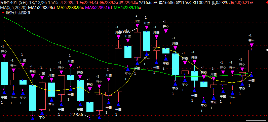Click the blue 平空 triangle below the rightmost candle
Viewport: 268px width, 122px height.
[252, 75]
